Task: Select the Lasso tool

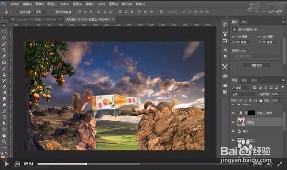Action: [4, 38]
